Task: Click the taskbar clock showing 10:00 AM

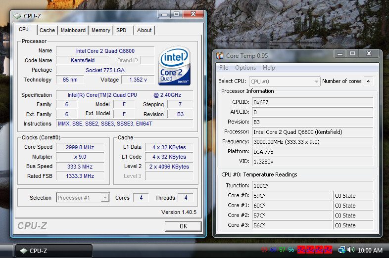Action: [x=370, y=250]
